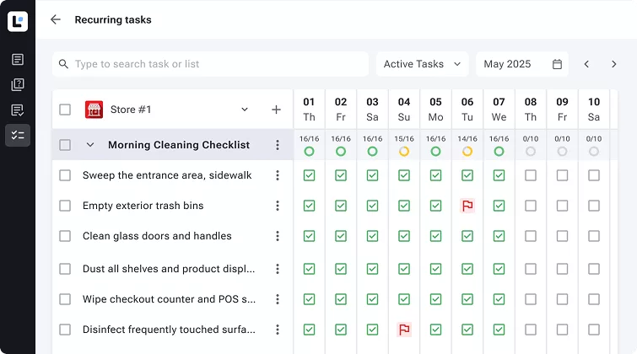Click red flag on Disinfect surfaces, day 04
The image size is (637, 354).
click(x=404, y=330)
